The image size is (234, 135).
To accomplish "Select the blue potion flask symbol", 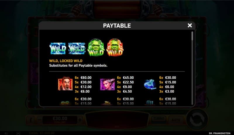I will click(150, 84).
